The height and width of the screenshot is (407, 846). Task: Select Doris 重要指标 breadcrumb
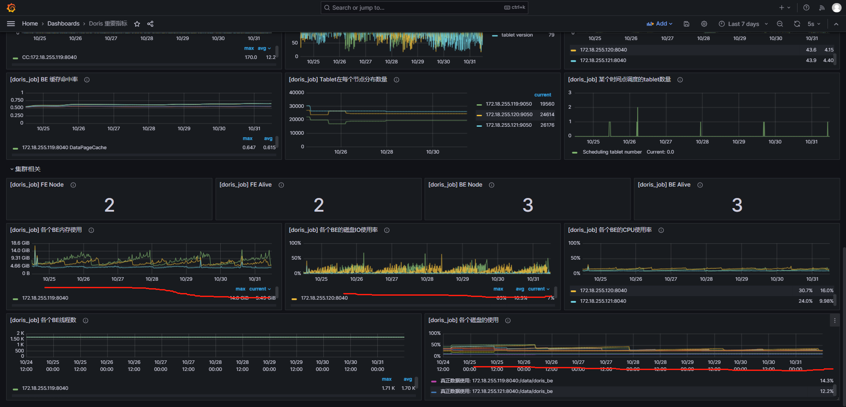coord(108,24)
